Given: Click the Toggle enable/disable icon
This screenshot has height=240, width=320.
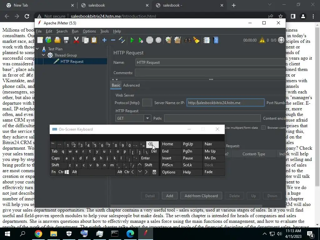Looking at the screenshot, I should 122,40.
